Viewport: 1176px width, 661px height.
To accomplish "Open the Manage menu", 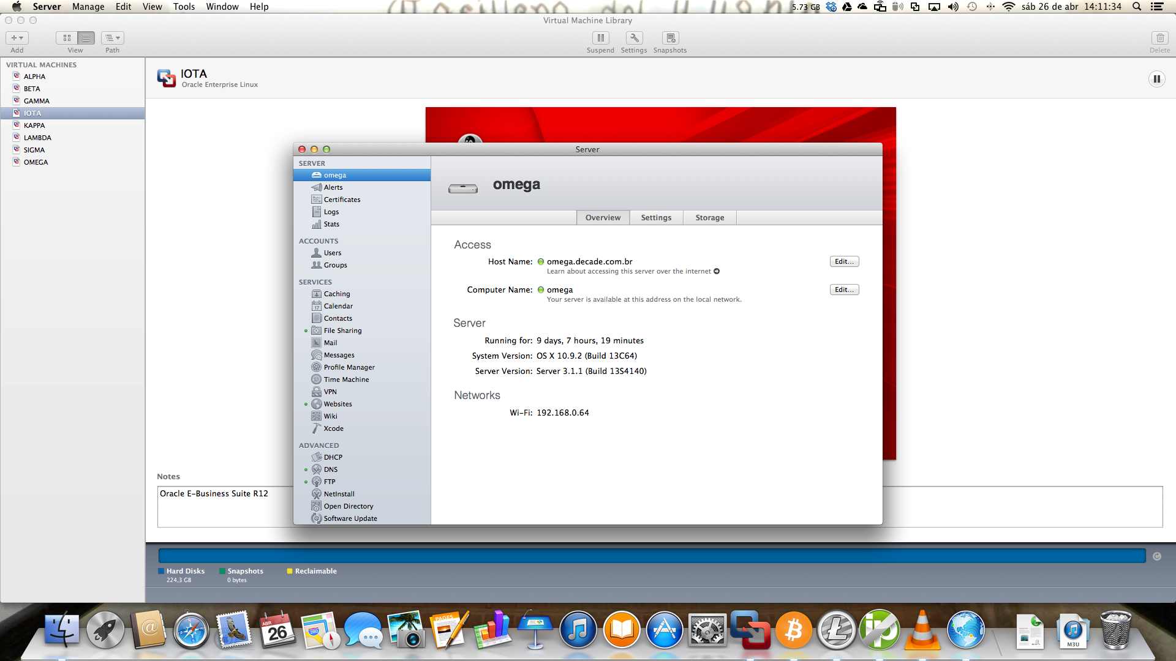I will tap(88, 7).
